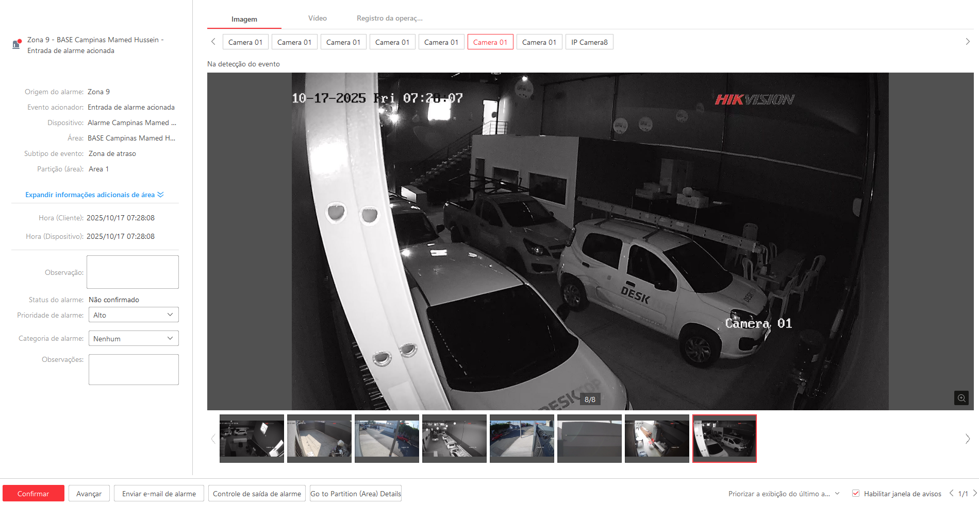Select the first thumbnail in the strip

pos(252,439)
